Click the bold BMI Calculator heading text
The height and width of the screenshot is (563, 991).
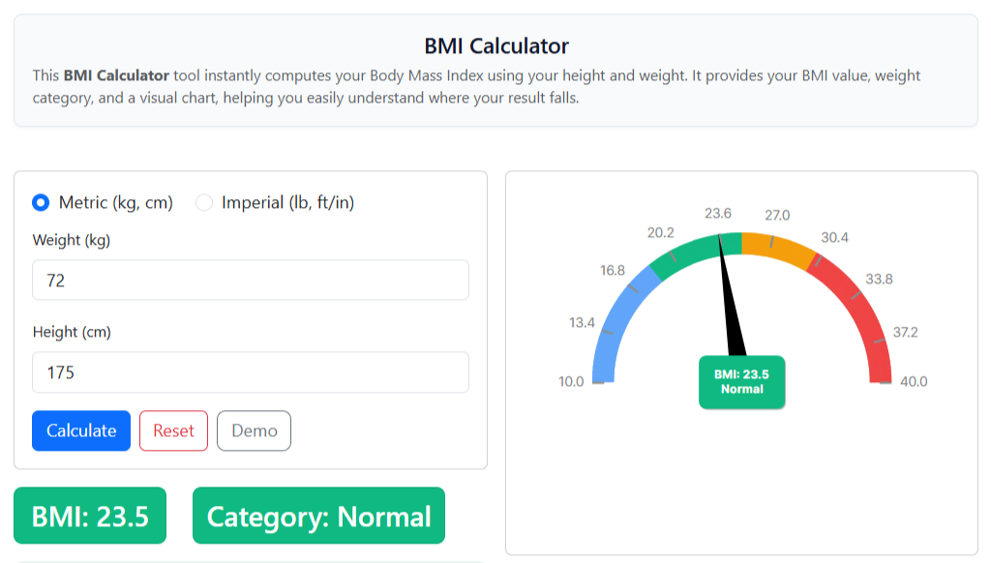point(495,45)
